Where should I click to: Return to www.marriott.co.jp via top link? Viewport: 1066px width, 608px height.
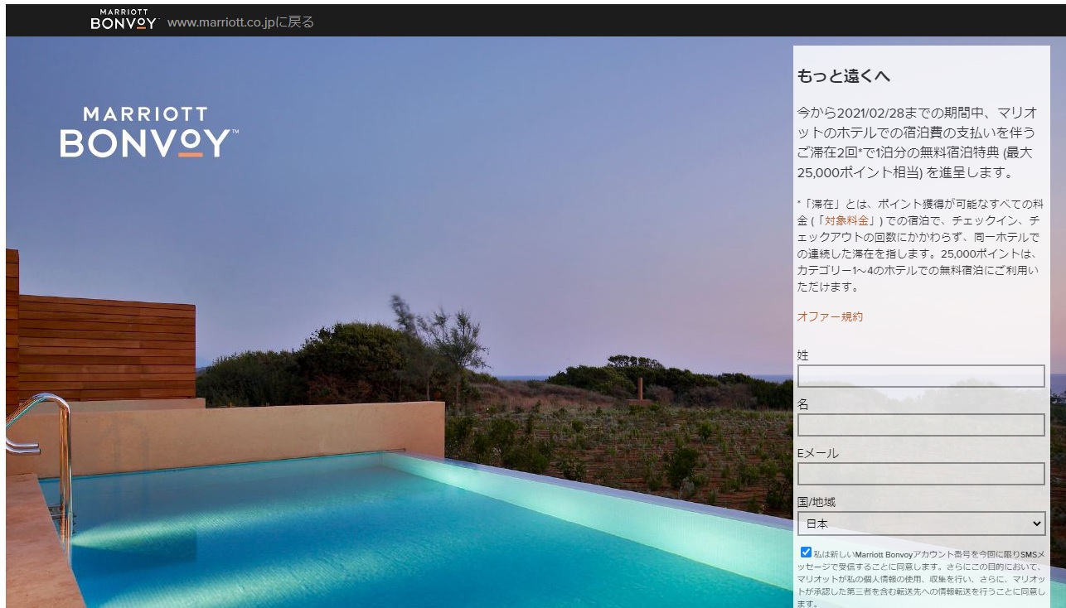[241, 22]
